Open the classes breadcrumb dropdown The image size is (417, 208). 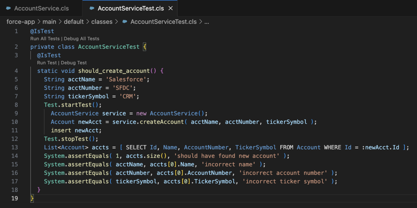coord(102,22)
